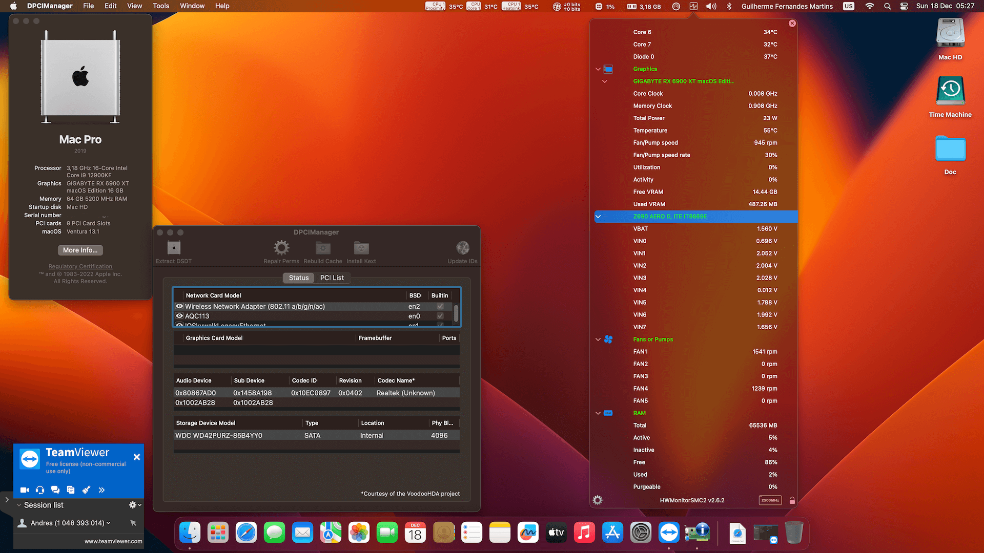Click the More Info... button

point(80,250)
